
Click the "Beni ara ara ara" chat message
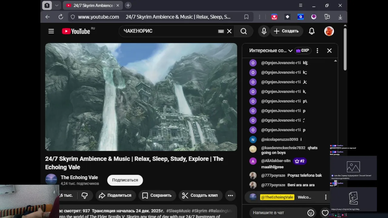pyautogui.click(x=301, y=185)
